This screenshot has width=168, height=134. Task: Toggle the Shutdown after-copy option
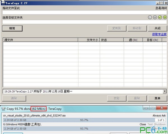click(160, 124)
